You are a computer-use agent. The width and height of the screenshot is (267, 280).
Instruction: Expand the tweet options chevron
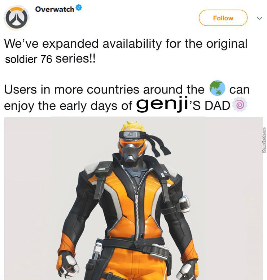259,18
